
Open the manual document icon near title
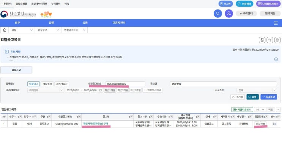coord(262,40)
